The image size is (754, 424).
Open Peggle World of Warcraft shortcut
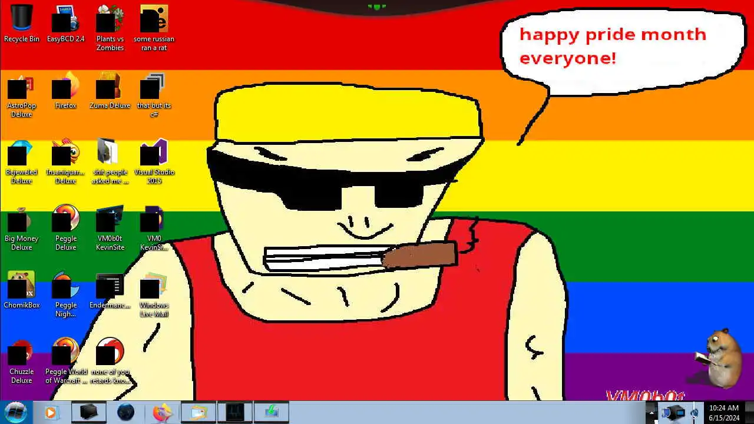65,360
